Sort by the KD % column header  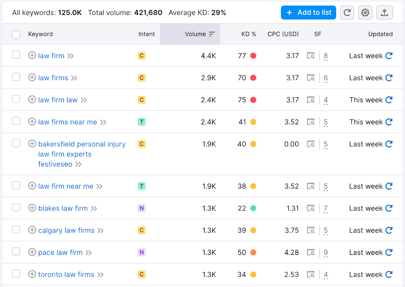click(249, 34)
